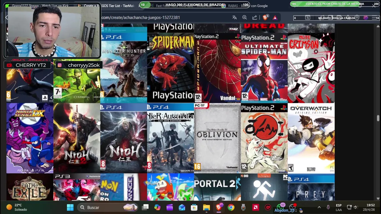
Task: Click the share page icon in address bar
Action: tap(255, 18)
